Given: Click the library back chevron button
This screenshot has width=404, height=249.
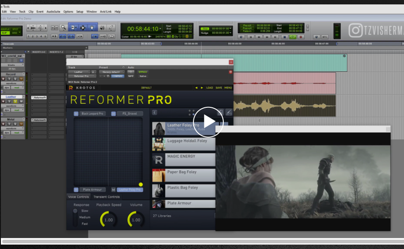Looking at the screenshot, I should [x=154, y=113].
